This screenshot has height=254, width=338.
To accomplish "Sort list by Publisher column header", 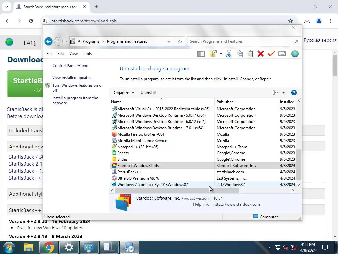I will point(246,102).
